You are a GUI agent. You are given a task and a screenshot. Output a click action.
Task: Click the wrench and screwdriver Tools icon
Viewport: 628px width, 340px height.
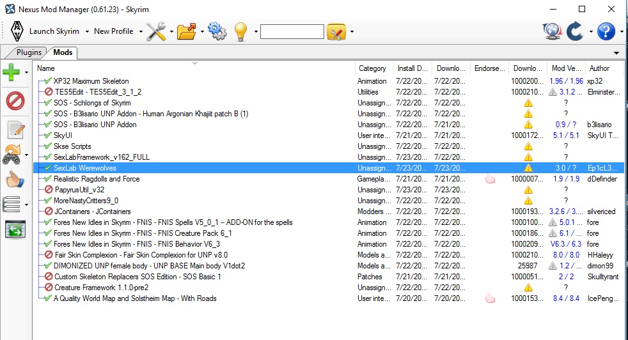point(155,31)
